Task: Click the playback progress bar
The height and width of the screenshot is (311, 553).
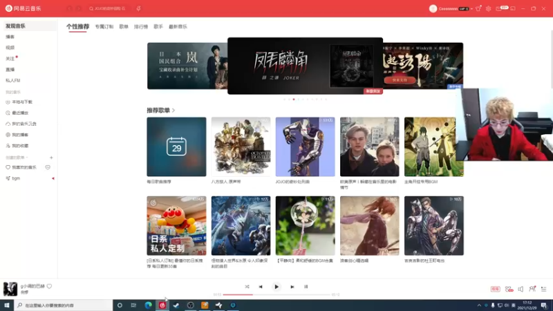Action: pos(276,294)
